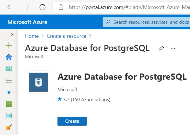The height and width of the screenshot is (135, 190).
Task: Click the Create button
Action: point(72,121)
